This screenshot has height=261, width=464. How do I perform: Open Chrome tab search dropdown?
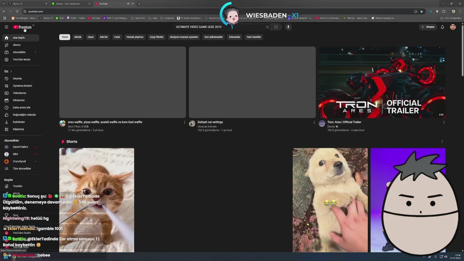4,4
